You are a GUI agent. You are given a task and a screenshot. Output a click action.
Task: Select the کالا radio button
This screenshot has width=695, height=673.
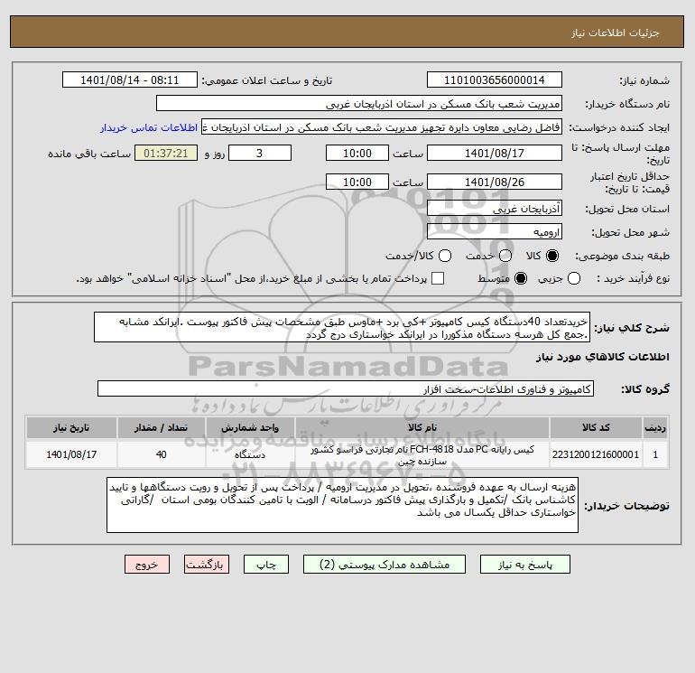(552, 256)
